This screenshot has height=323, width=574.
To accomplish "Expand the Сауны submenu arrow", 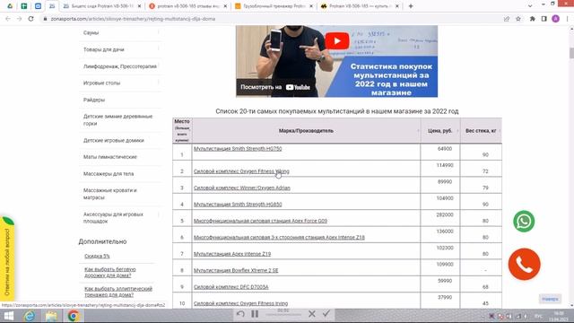I will tap(159, 32).
